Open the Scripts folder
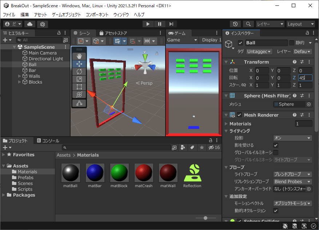 [25, 189]
